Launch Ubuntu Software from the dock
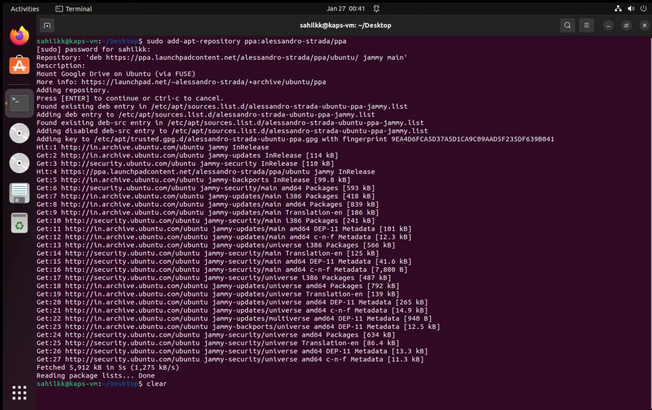652x410 pixels. point(20,66)
